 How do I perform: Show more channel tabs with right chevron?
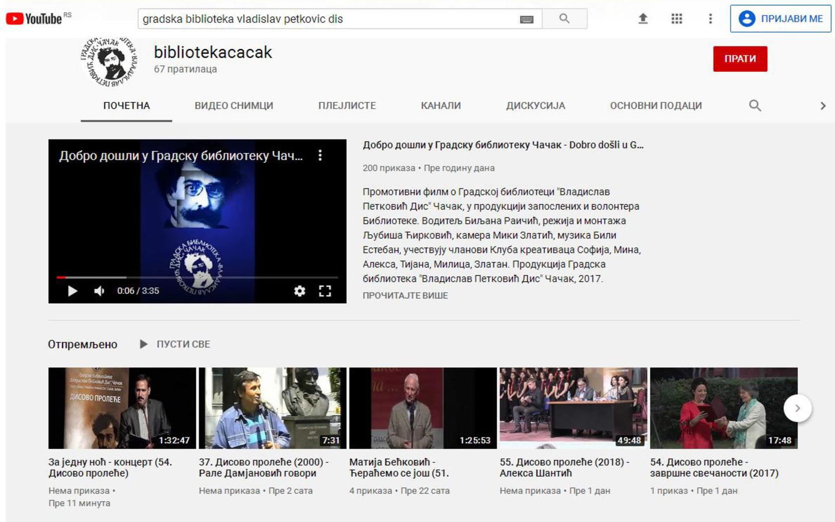(x=823, y=105)
